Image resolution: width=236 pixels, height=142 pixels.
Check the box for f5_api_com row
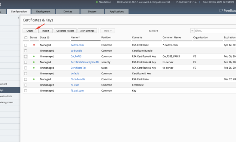pyautogui.click(x=25, y=91)
